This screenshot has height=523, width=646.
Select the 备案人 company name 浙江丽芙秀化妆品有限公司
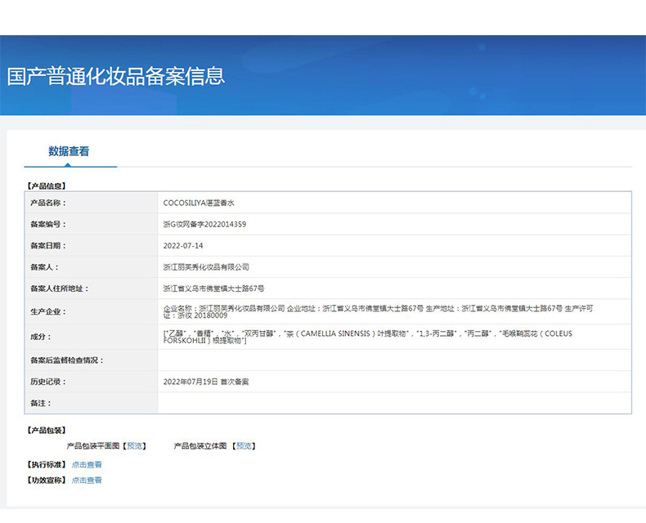[x=206, y=267]
